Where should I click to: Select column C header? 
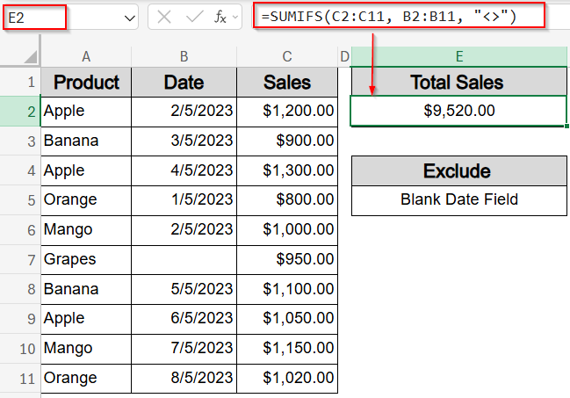287,56
